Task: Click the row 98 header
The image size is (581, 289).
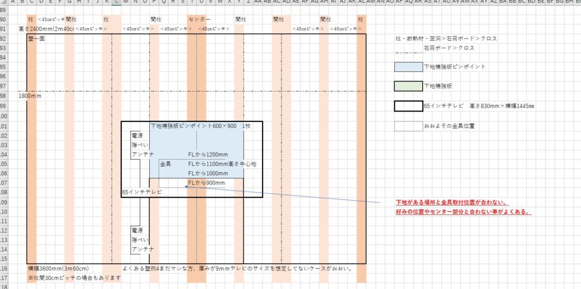Action: pos(4,96)
